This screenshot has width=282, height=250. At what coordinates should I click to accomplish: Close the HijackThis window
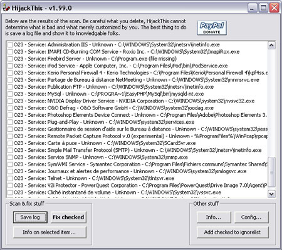274,8
